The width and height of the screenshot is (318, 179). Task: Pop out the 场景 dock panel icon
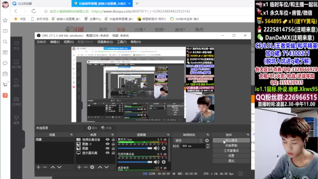[x=72, y=135]
